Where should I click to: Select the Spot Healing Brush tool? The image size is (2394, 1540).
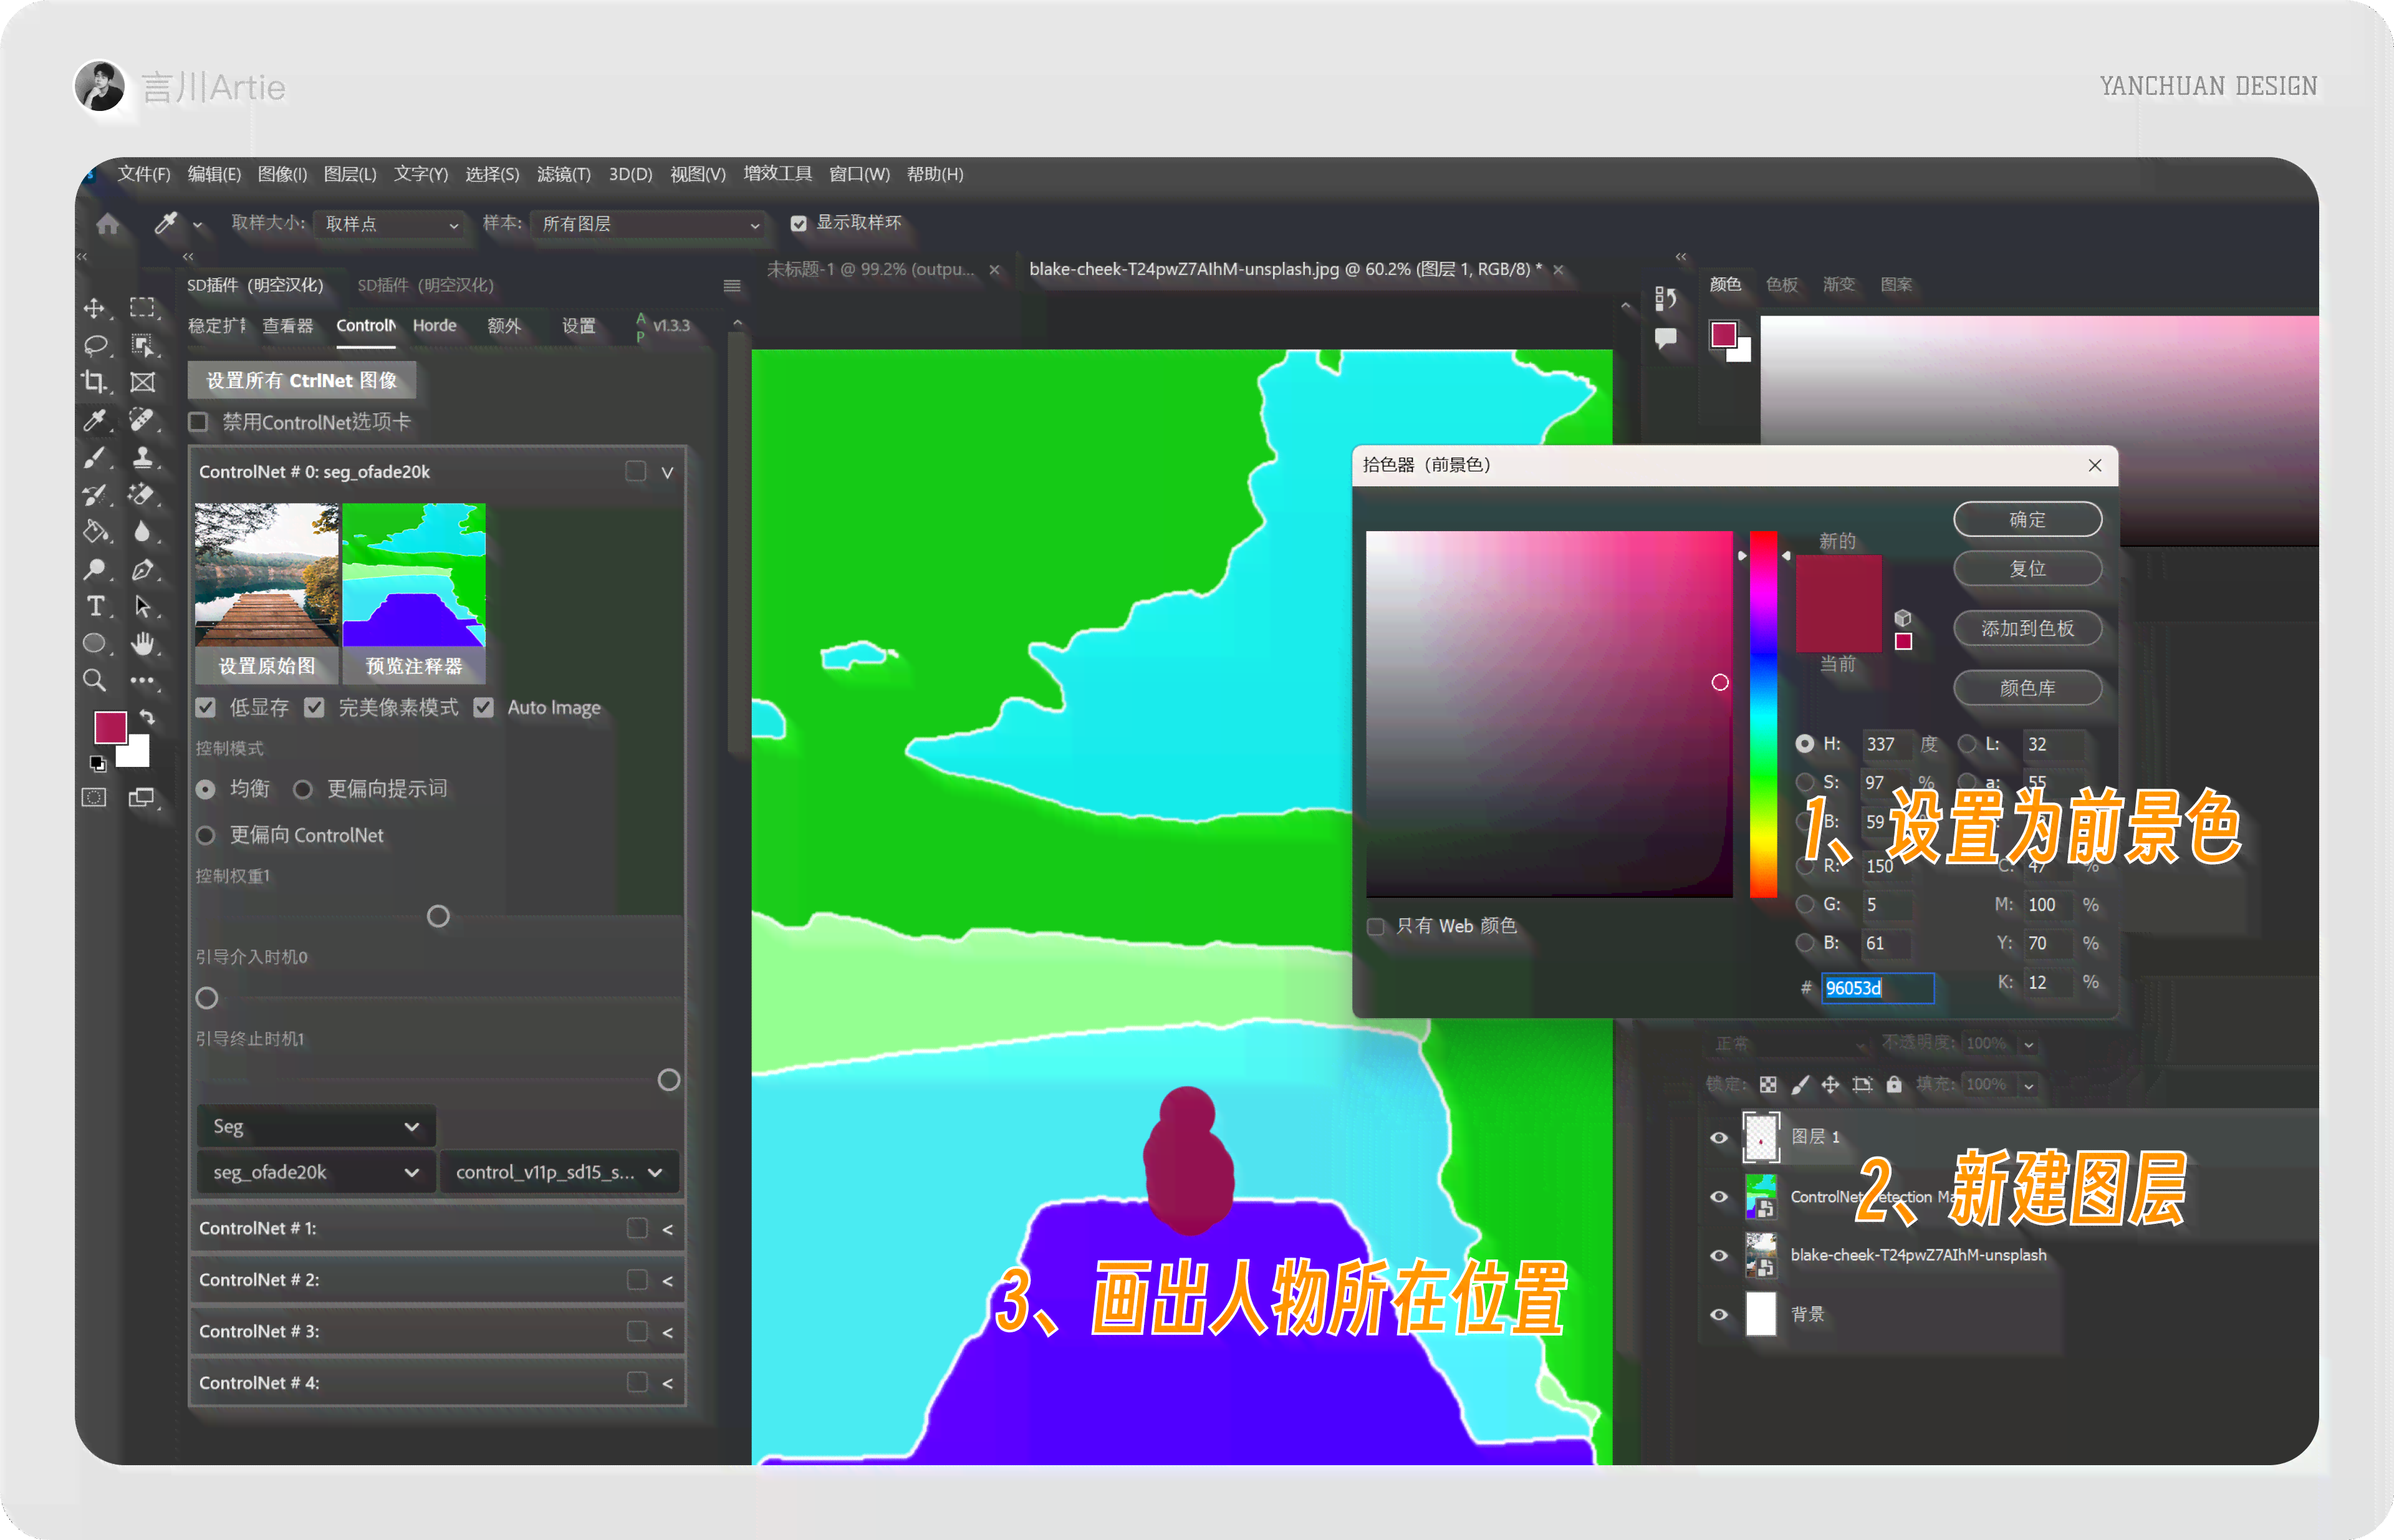[x=143, y=420]
